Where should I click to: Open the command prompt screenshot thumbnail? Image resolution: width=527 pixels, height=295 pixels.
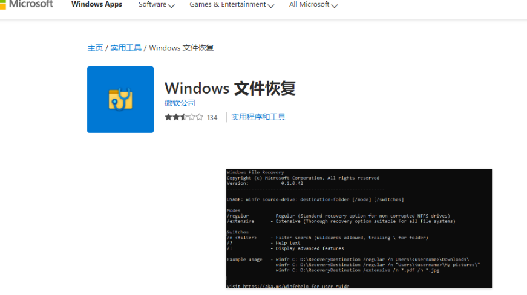(359, 229)
